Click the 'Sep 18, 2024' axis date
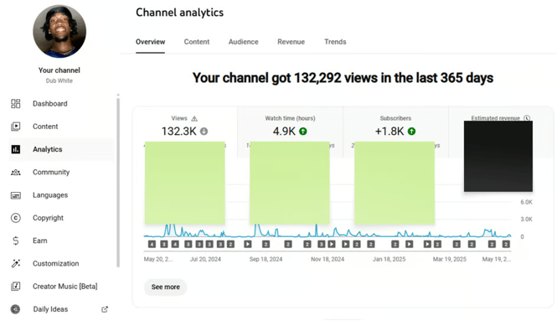Screen dimensions: 557x321 [266, 259]
